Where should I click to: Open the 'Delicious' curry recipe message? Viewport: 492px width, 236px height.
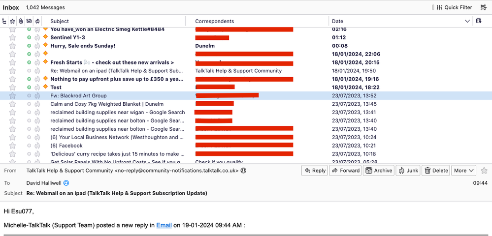click(117, 154)
